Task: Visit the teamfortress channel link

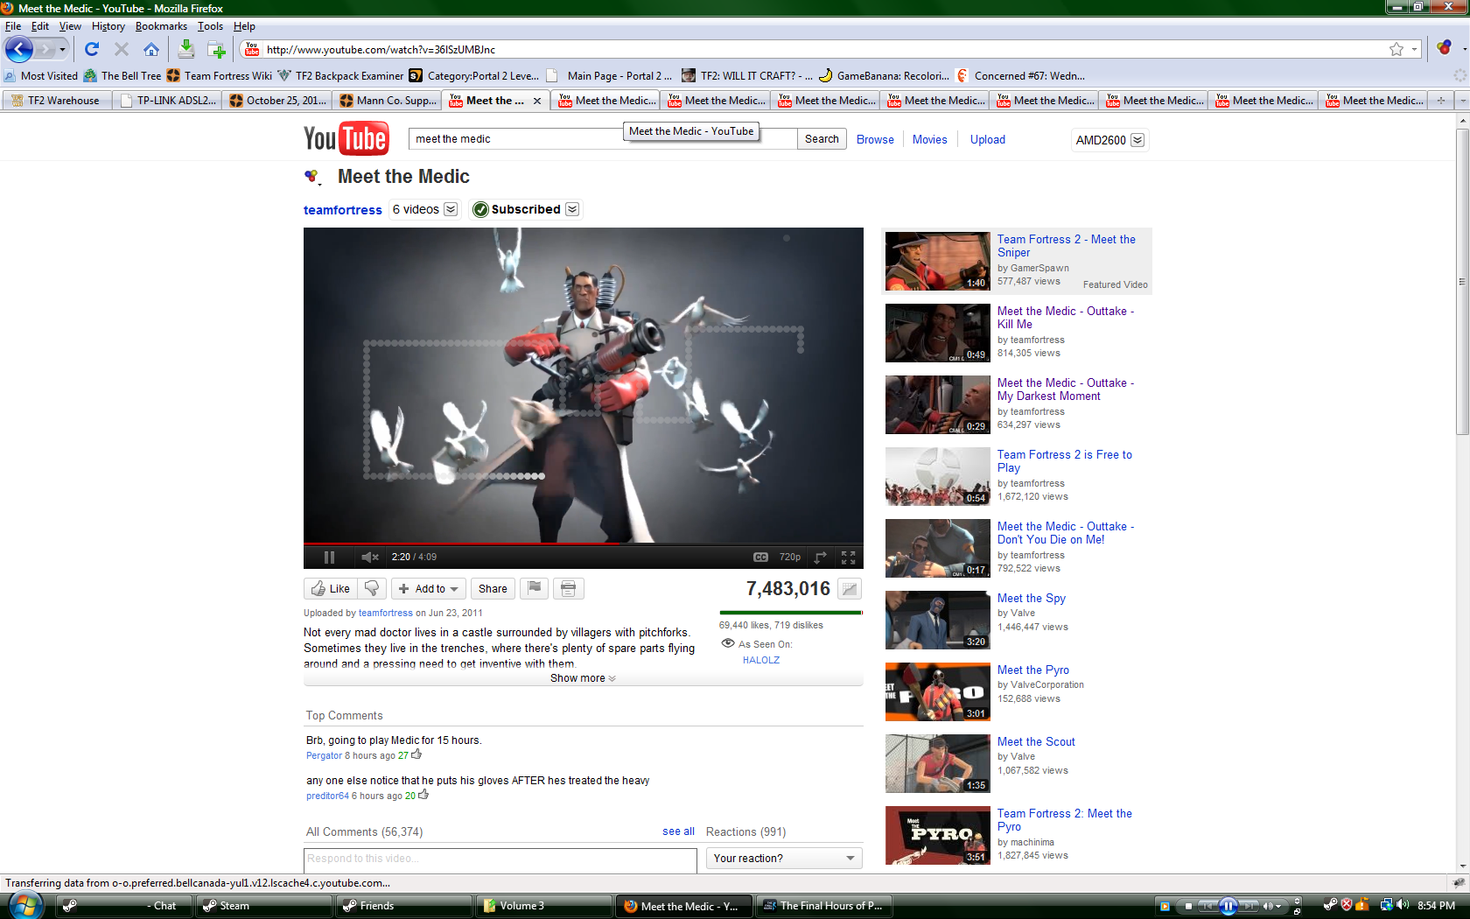Action: pyautogui.click(x=342, y=210)
